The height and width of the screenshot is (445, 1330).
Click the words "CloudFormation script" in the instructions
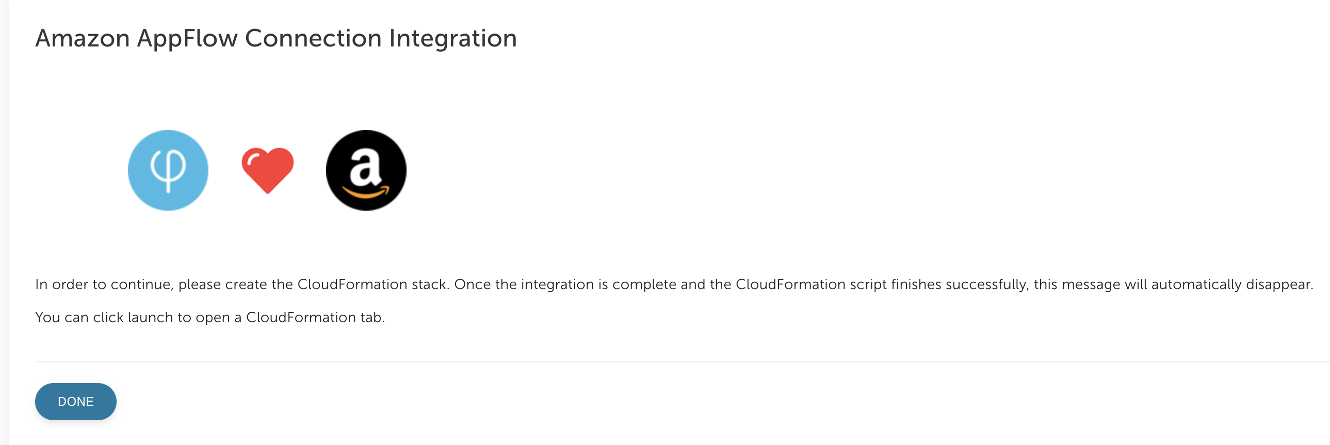tap(810, 285)
